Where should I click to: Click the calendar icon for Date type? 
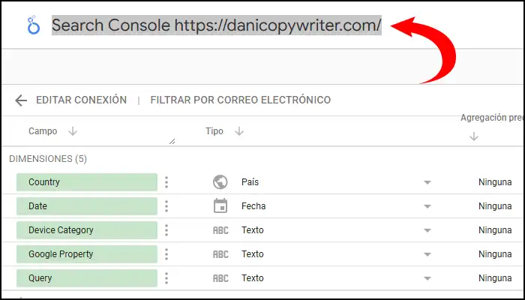tap(220, 206)
